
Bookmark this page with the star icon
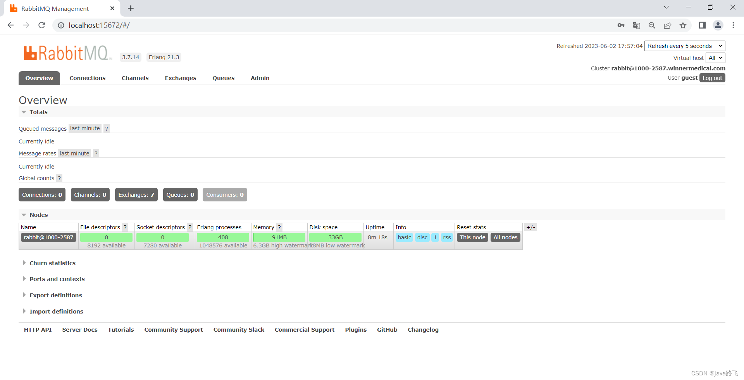[x=683, y=25]
